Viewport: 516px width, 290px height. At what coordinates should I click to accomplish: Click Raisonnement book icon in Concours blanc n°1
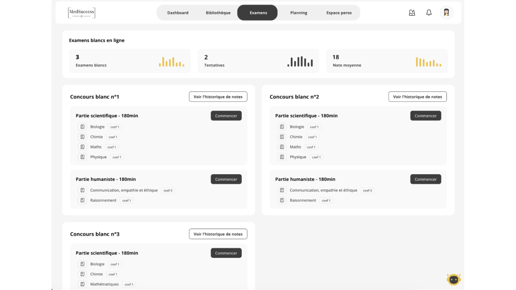click(x=82, y=200)
